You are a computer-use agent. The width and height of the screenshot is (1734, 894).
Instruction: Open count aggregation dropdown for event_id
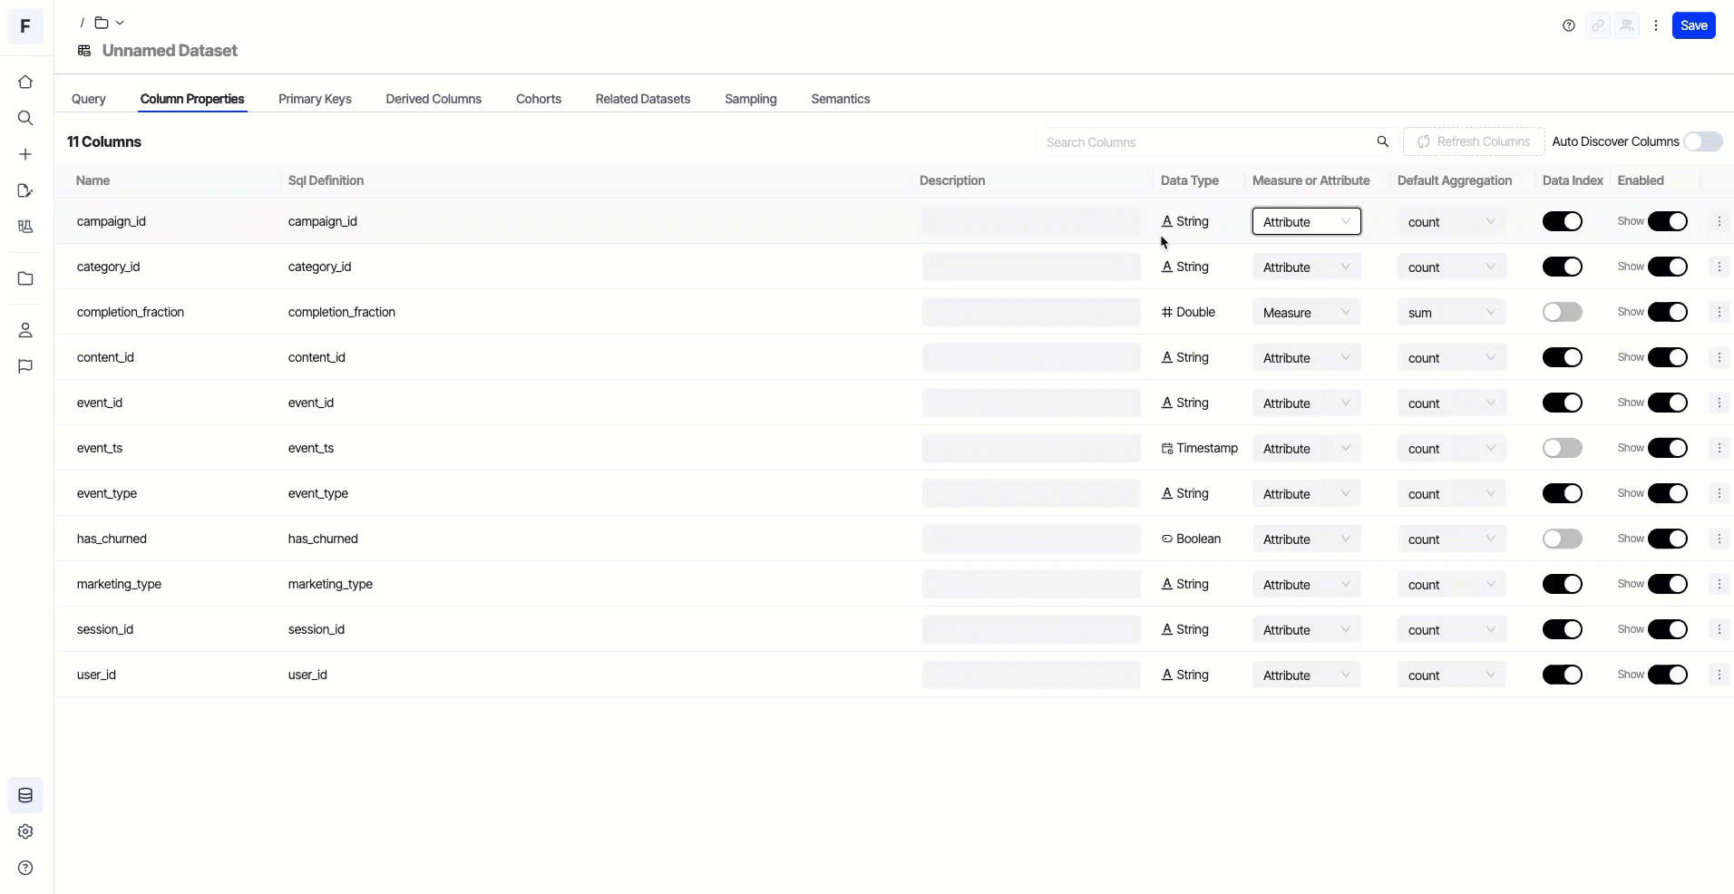click(1452, 403)
